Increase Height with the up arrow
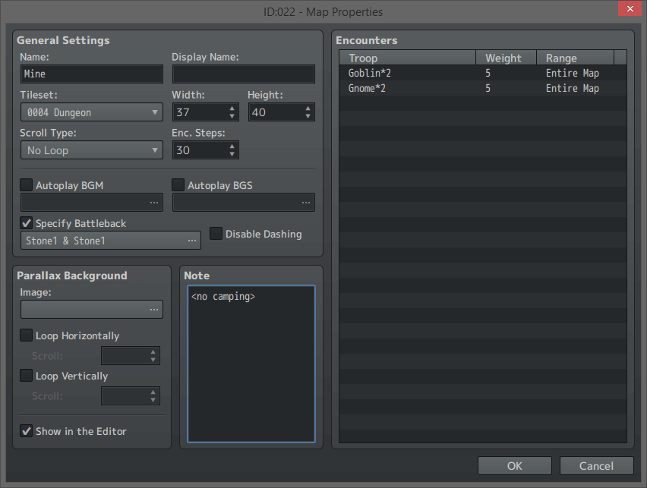The height and width of the screenshot is (488, 647). pos(308,109)
